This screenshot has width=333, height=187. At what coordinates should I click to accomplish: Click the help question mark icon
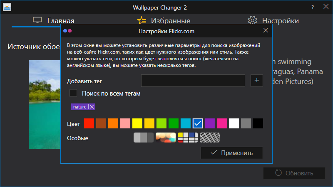pos(313,7)
